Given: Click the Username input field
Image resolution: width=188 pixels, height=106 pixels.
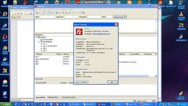Looking at the screenshot, I should click(x=71, y=17).
